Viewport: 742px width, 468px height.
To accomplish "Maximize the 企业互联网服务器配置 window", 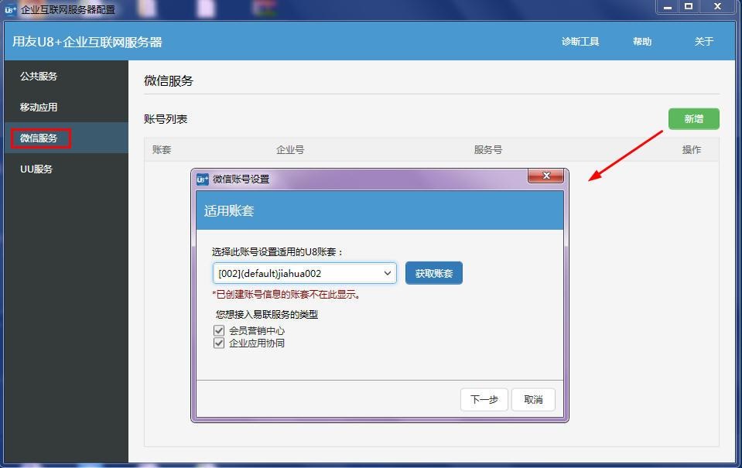I will [689, 7].
